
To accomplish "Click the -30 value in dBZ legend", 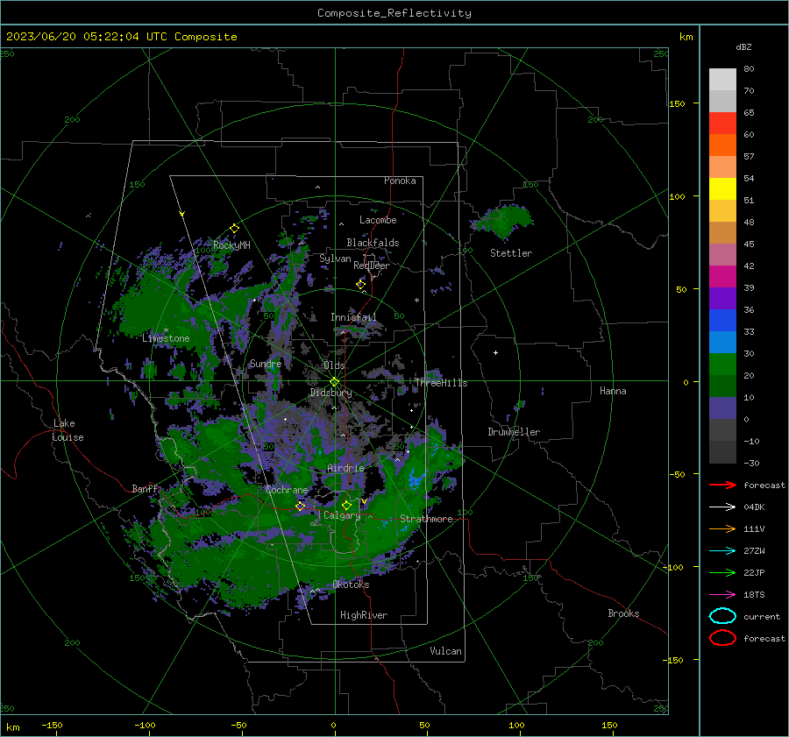I will click(752, 463).
